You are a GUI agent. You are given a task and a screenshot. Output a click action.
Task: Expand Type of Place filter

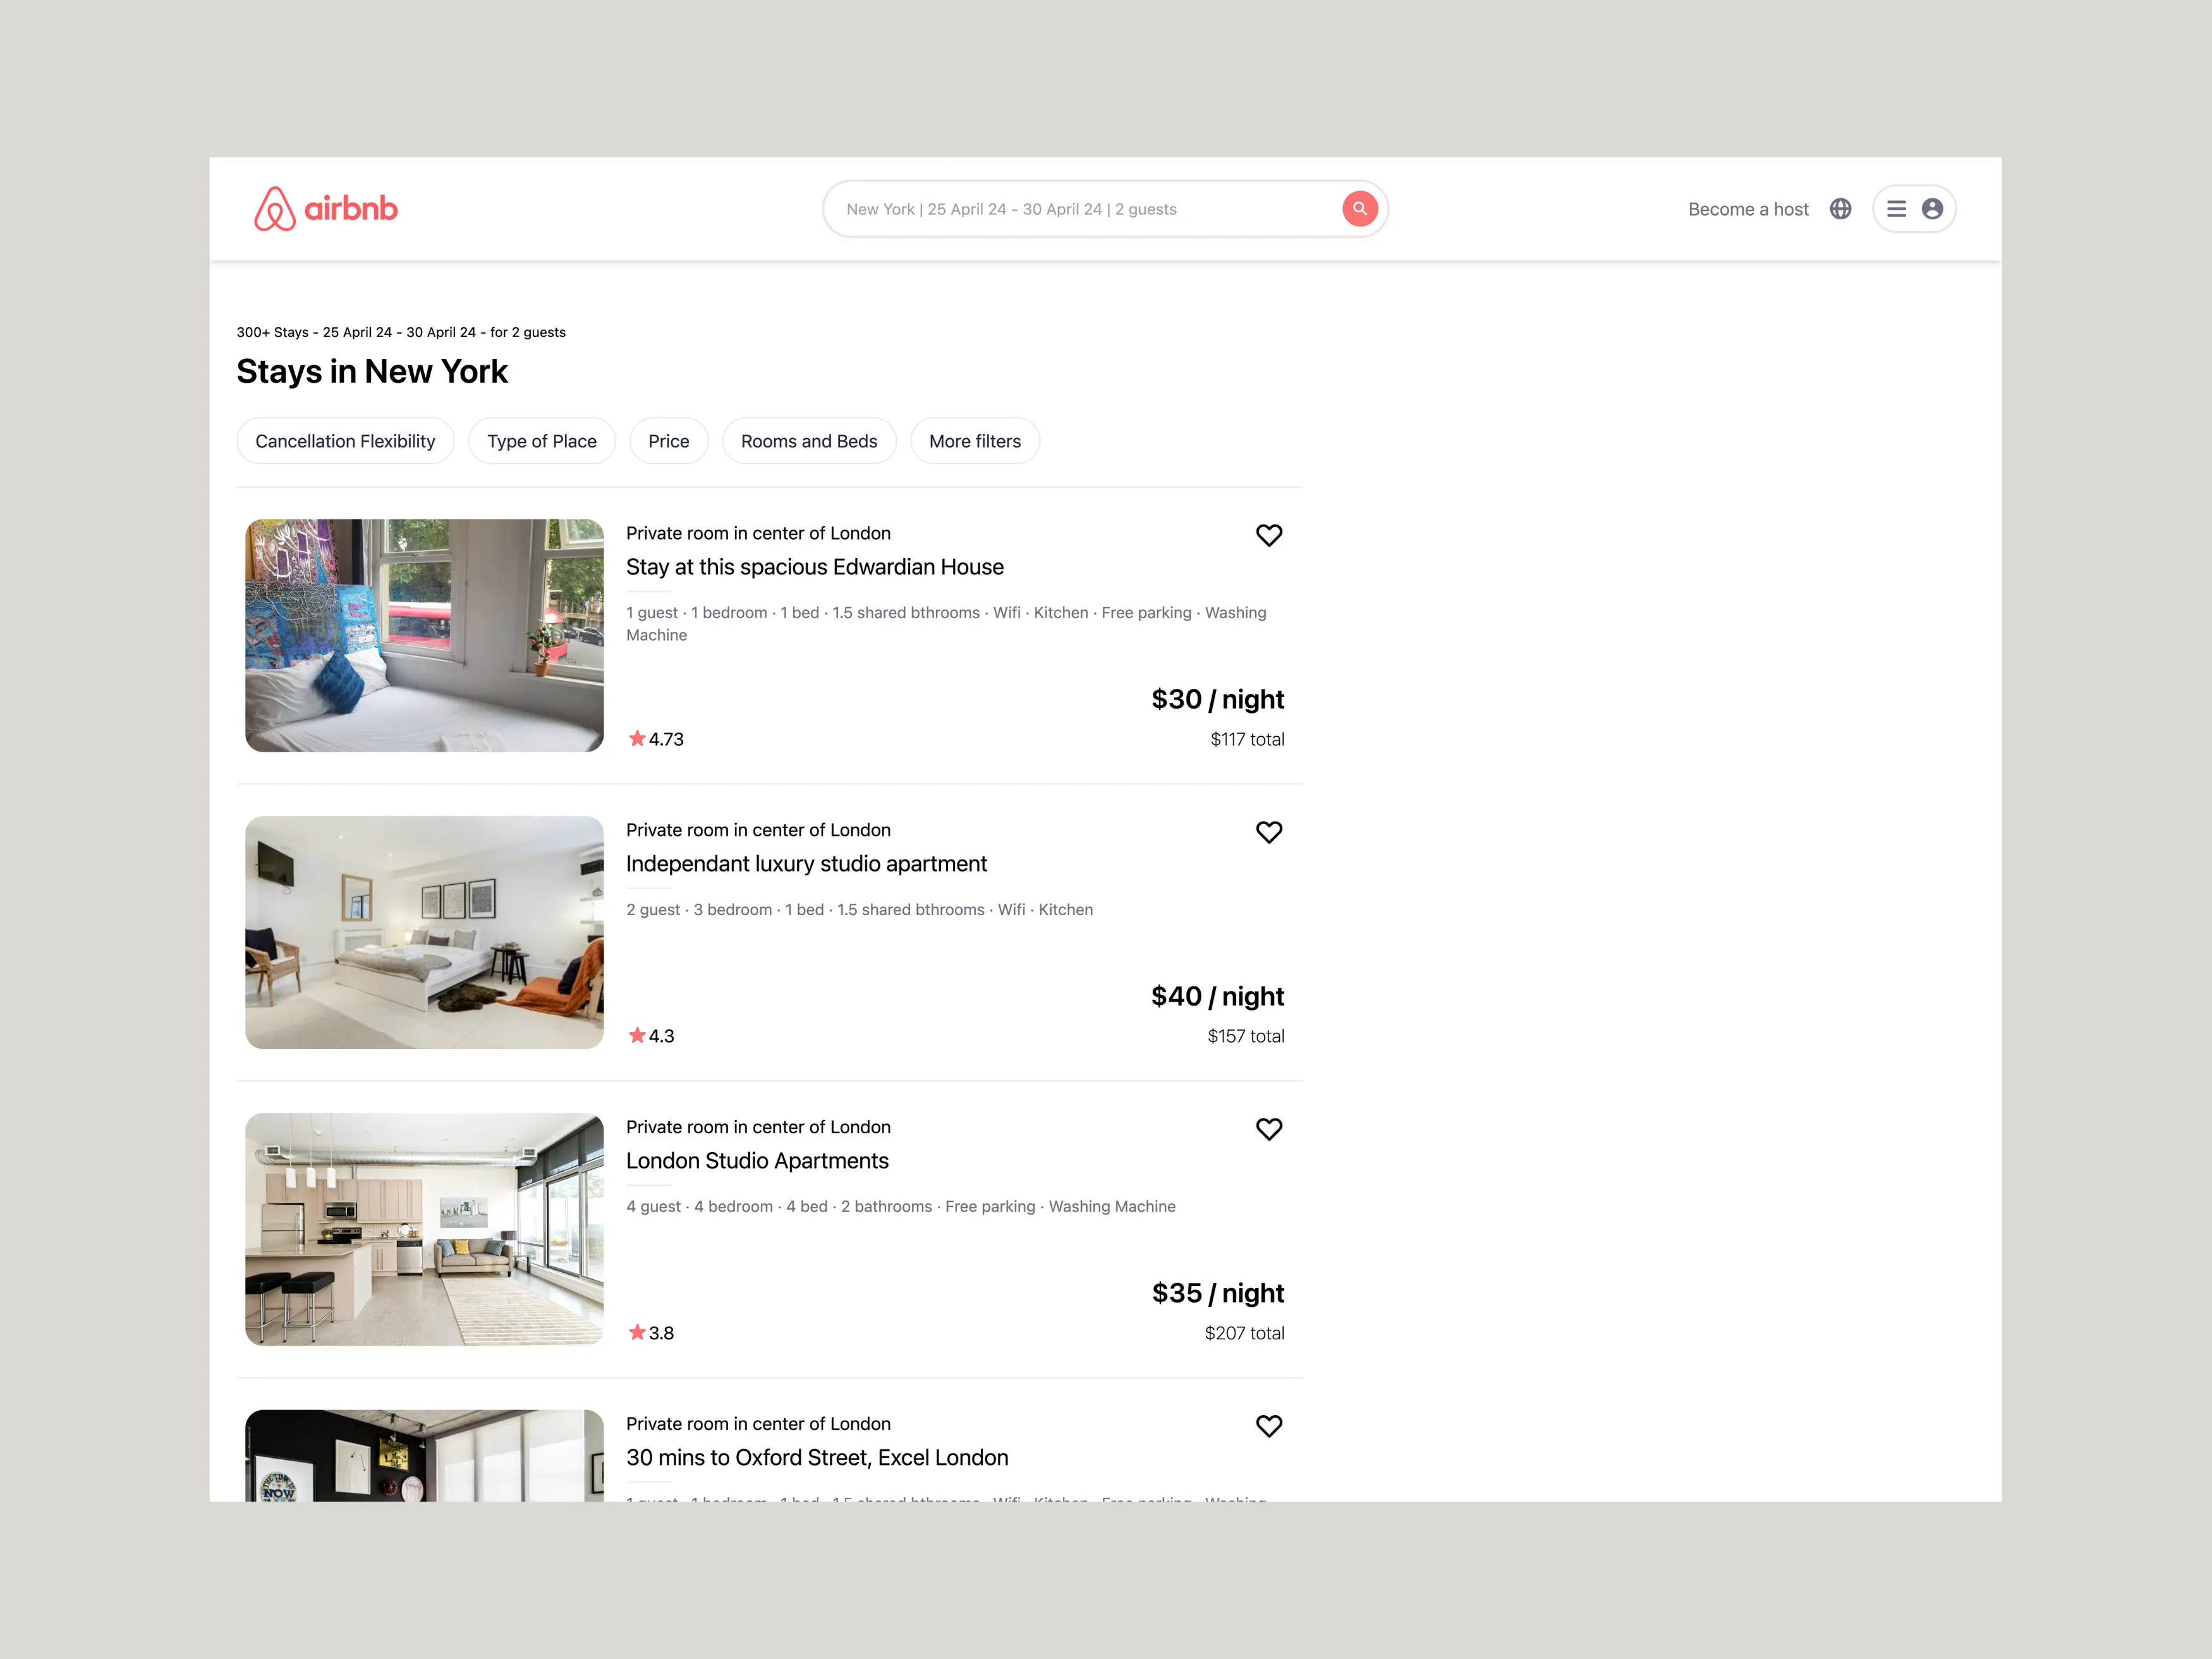541,441
